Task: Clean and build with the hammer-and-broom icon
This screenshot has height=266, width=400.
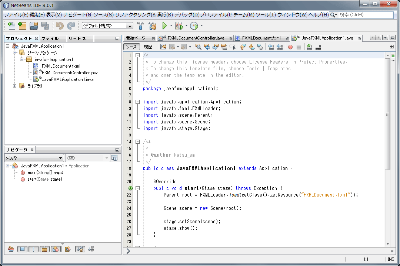Action: (152, 26)
